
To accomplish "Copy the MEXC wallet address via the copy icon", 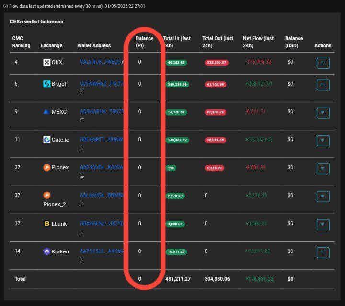I will click(x=82, y=120).
